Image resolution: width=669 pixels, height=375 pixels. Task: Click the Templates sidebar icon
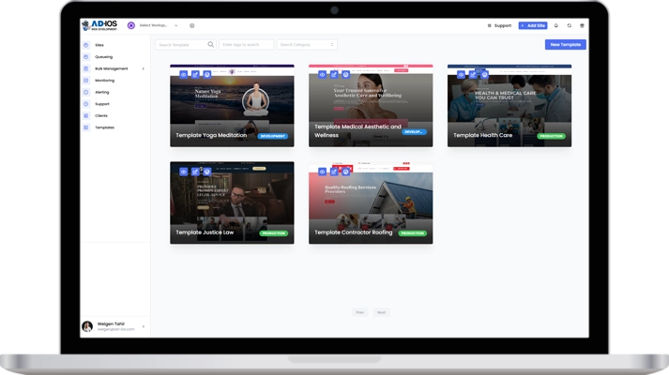coord(86,127)
